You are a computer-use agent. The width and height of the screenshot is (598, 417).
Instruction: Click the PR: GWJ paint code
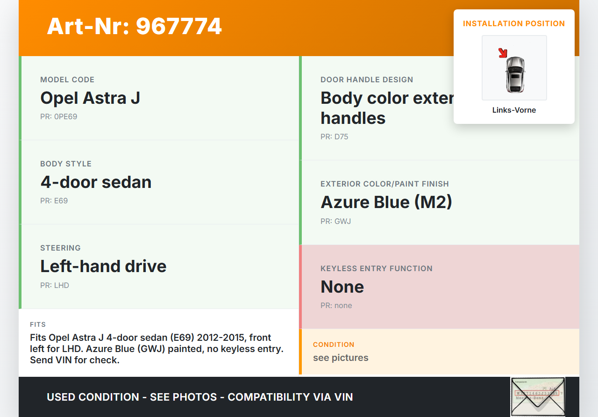click(x=335, y=221)
